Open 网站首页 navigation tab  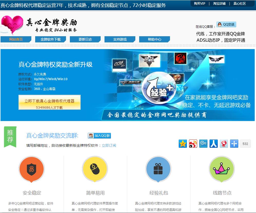point(16,39)
